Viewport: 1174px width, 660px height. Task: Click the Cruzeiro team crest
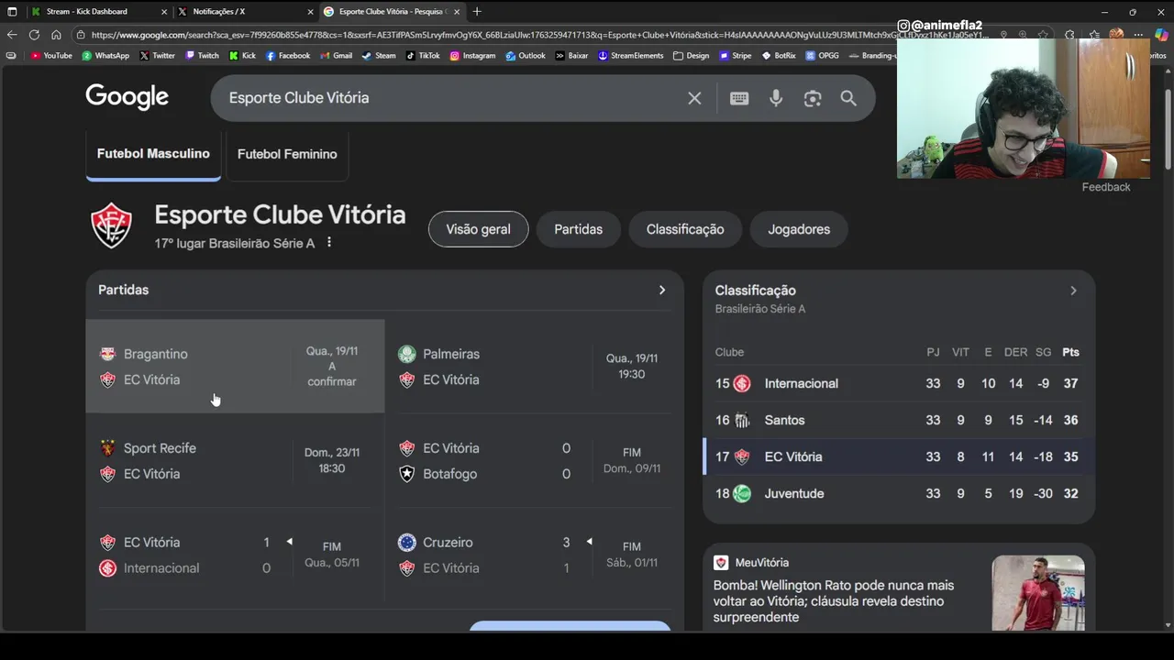point(407,543)
